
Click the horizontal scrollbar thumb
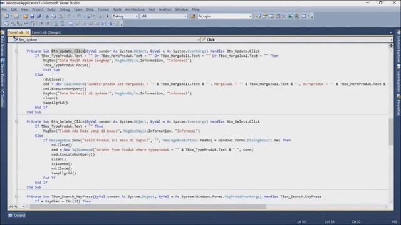point(148,207)
